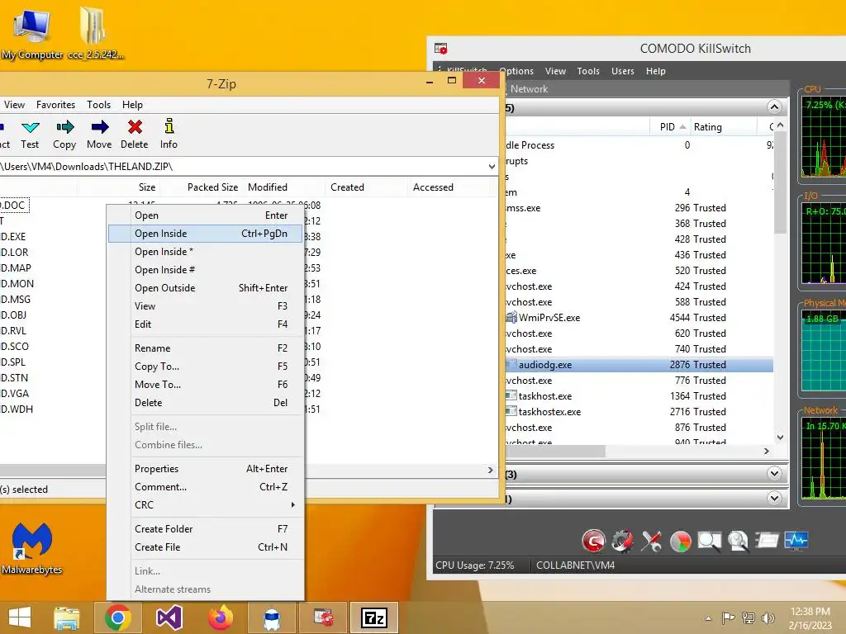Viewport: 846px width, 634px height.
Task: Click the red Comodo C icon in KillSwitch
Action: [593, 541]
